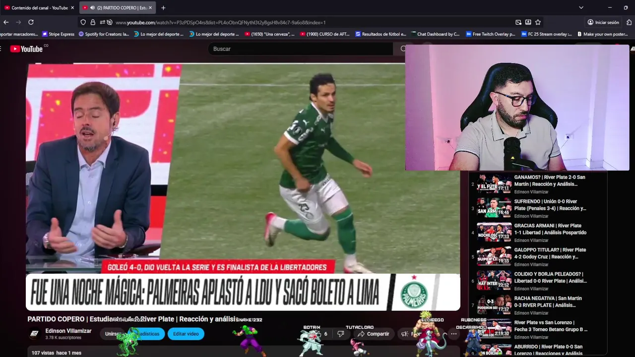The width and height of the screenshot is (635, 357).
Task: Open '(1650) Una cerveza' bookmark
Action: pos(269,34)
